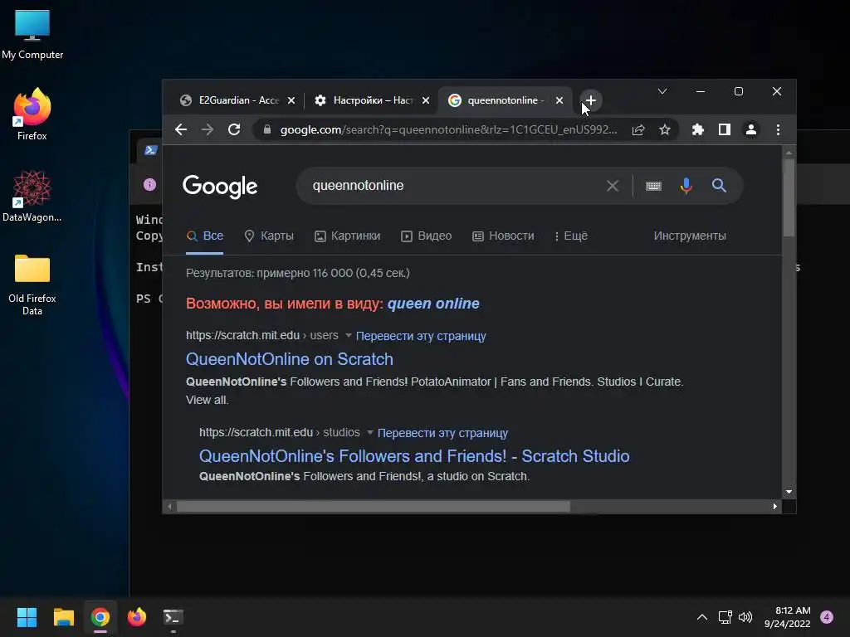Open the Windows Start menu
The image size is (850, 637).
click(27, 617)
